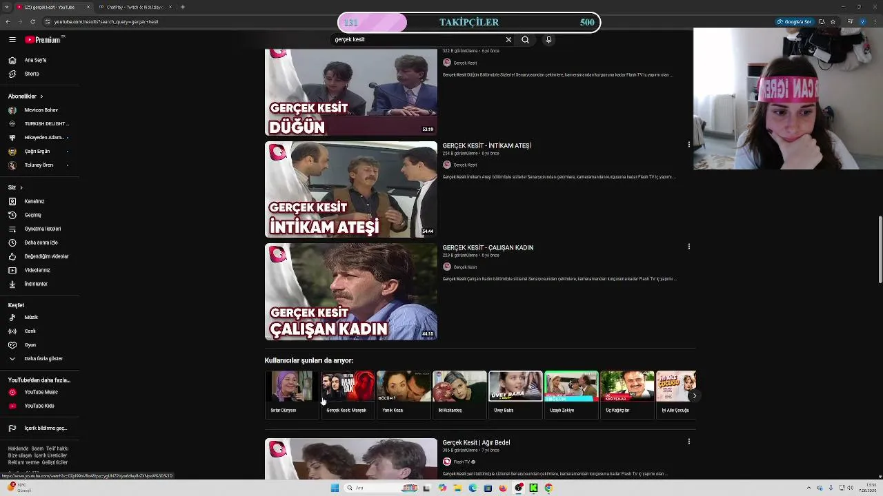Open the Chrome three-dot menu

point(874,21)
